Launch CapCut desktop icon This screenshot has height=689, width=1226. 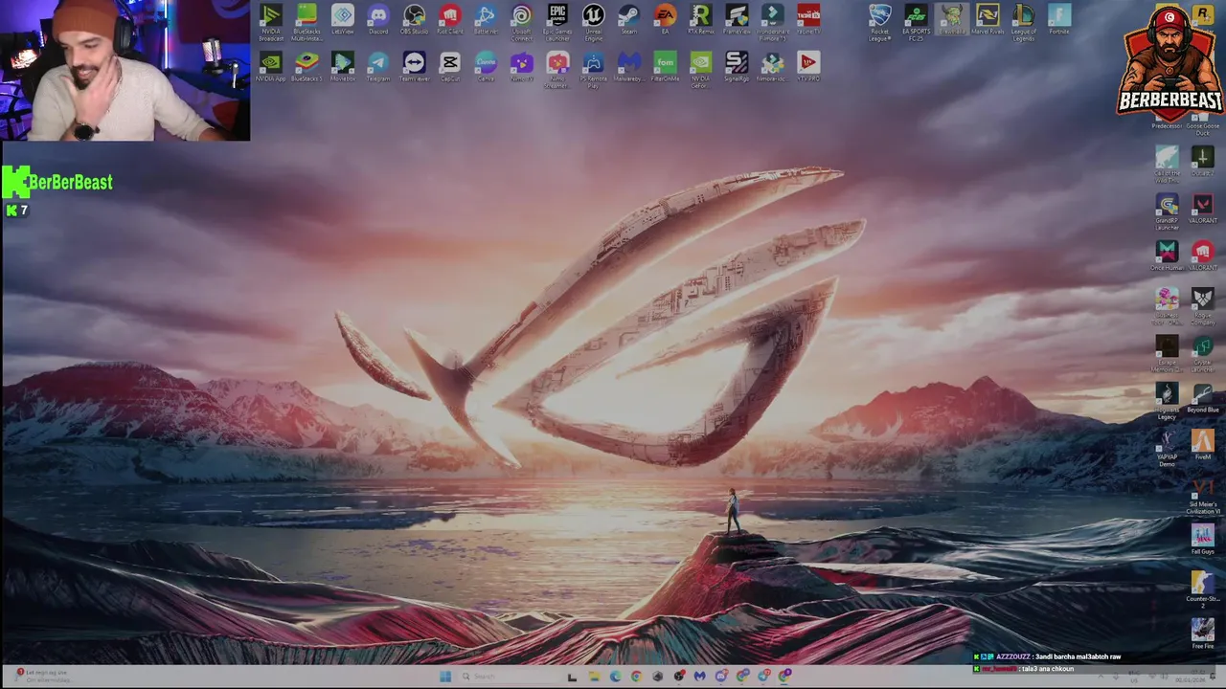[450, 66]
